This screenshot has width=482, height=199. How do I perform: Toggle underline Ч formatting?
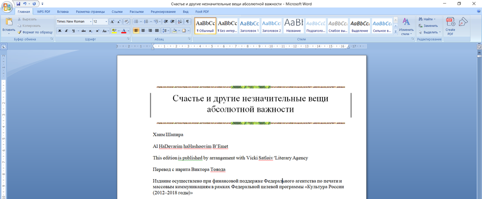[x=73, y=31]
